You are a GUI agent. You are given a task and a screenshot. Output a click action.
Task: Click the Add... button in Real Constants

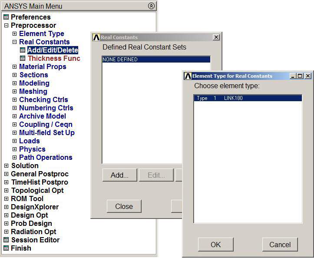pos(119,175)
